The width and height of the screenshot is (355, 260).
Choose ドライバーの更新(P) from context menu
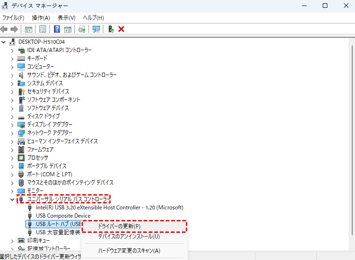tap(119, 226)
